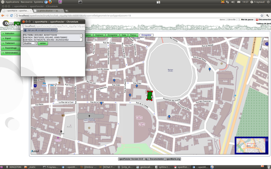This screenshot has height=169, width=271.
Task: Expand the Instruction sidebar menu
Action: [x=10, y=33]
